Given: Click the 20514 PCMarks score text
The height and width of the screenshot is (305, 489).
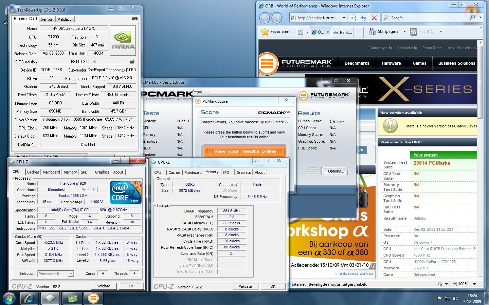Looking at the screenshot, I should coord(432,163).
